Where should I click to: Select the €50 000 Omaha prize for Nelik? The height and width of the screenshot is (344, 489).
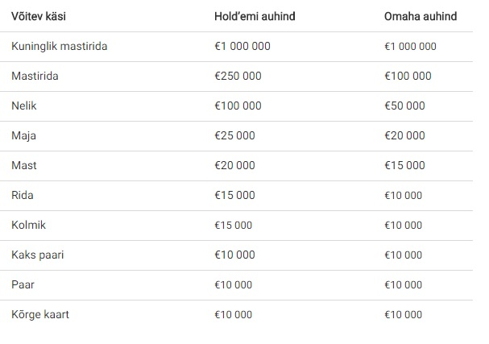pyautogui.click(x=404, y=106)
